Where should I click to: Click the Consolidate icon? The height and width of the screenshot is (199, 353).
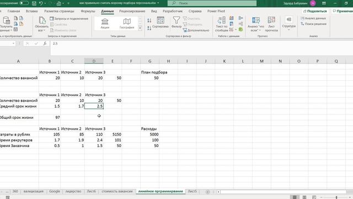(240, 18)
